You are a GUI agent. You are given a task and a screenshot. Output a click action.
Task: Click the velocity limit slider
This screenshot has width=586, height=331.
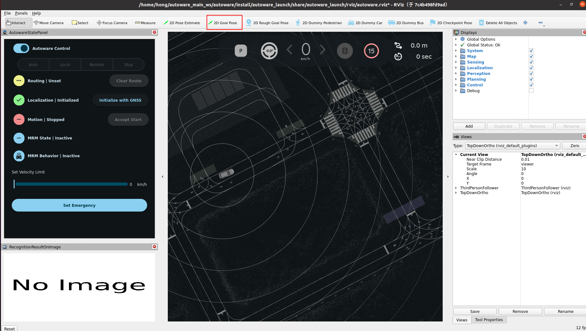point(71,184)
